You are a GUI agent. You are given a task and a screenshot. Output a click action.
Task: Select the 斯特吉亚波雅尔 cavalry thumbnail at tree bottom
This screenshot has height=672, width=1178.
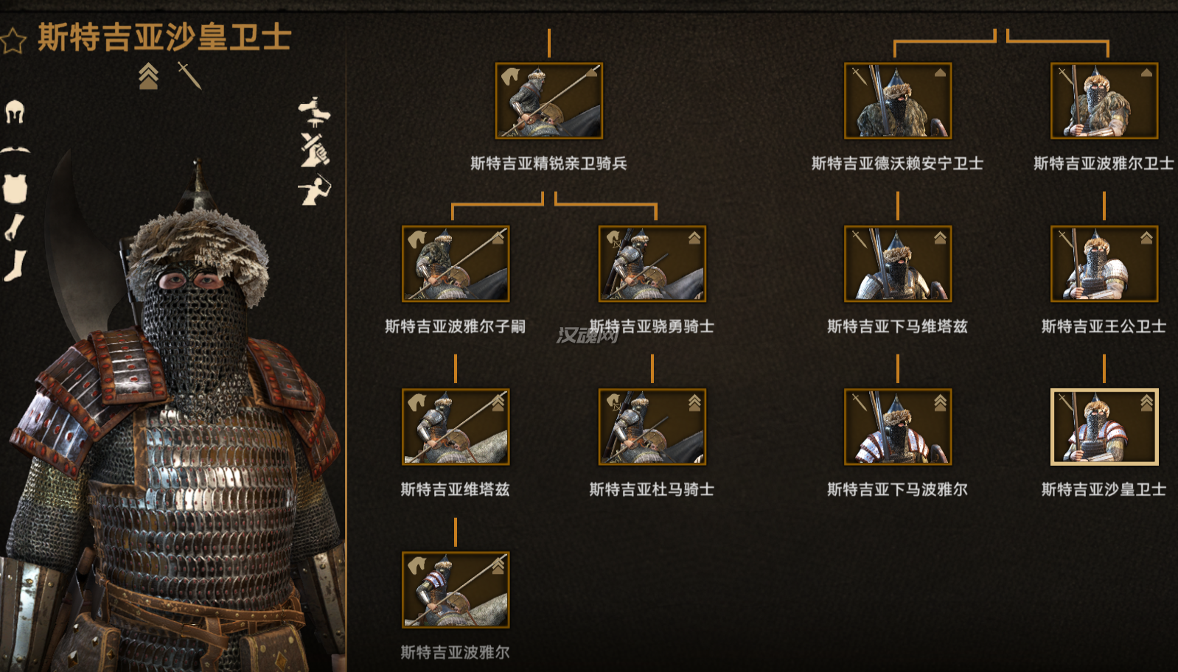(456, 589)
